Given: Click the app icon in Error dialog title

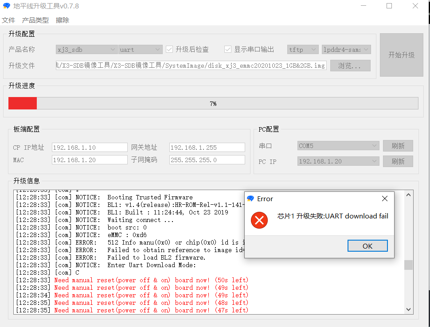Looking at the screenshot, I should coord(250,199).
